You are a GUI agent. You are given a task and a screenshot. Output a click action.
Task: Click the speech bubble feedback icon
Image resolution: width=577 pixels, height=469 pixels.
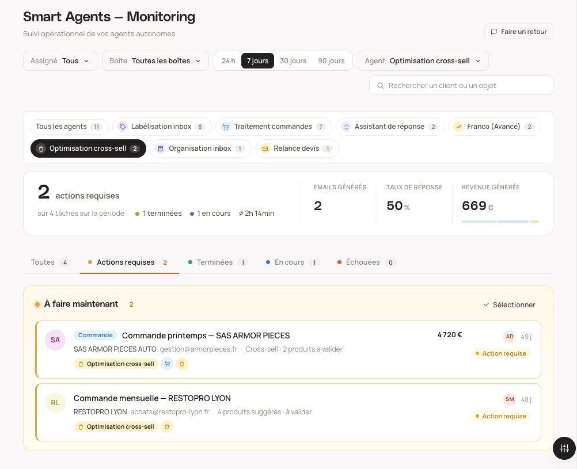point(494,32)
